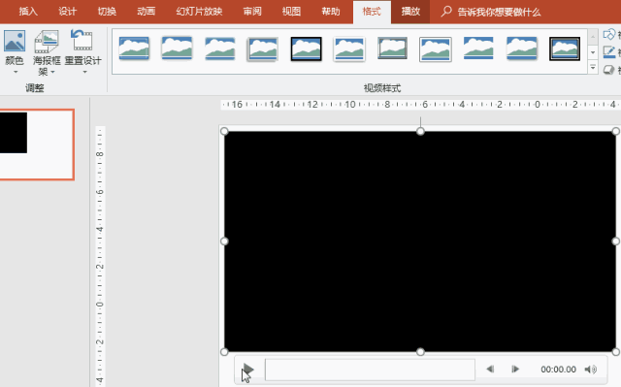Click the 重置设计 reset design icon
The image size is (621, 387).
[x=82, y=41]
